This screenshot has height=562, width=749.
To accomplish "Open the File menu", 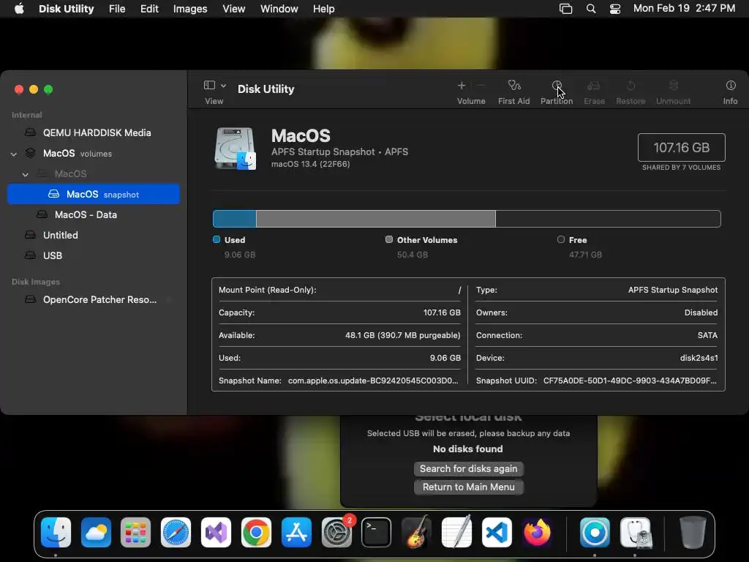I will coord(117,9).
